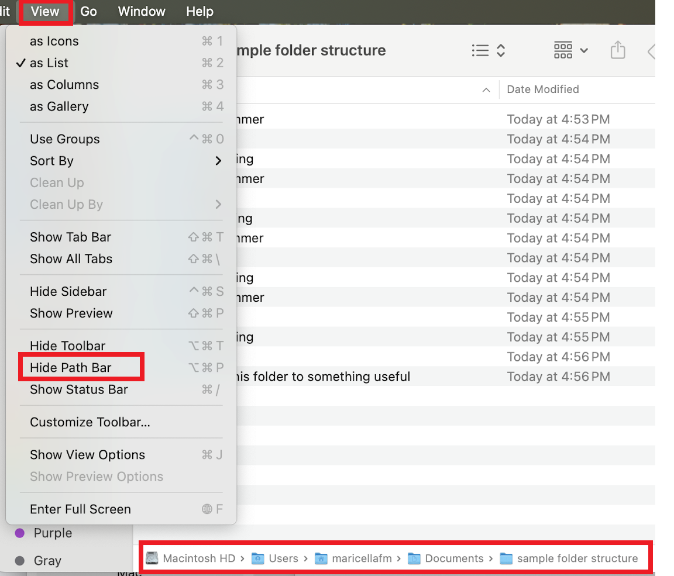Click the list view switcher icon in toolbar
The image size is (674, 576).
[480, 50]
